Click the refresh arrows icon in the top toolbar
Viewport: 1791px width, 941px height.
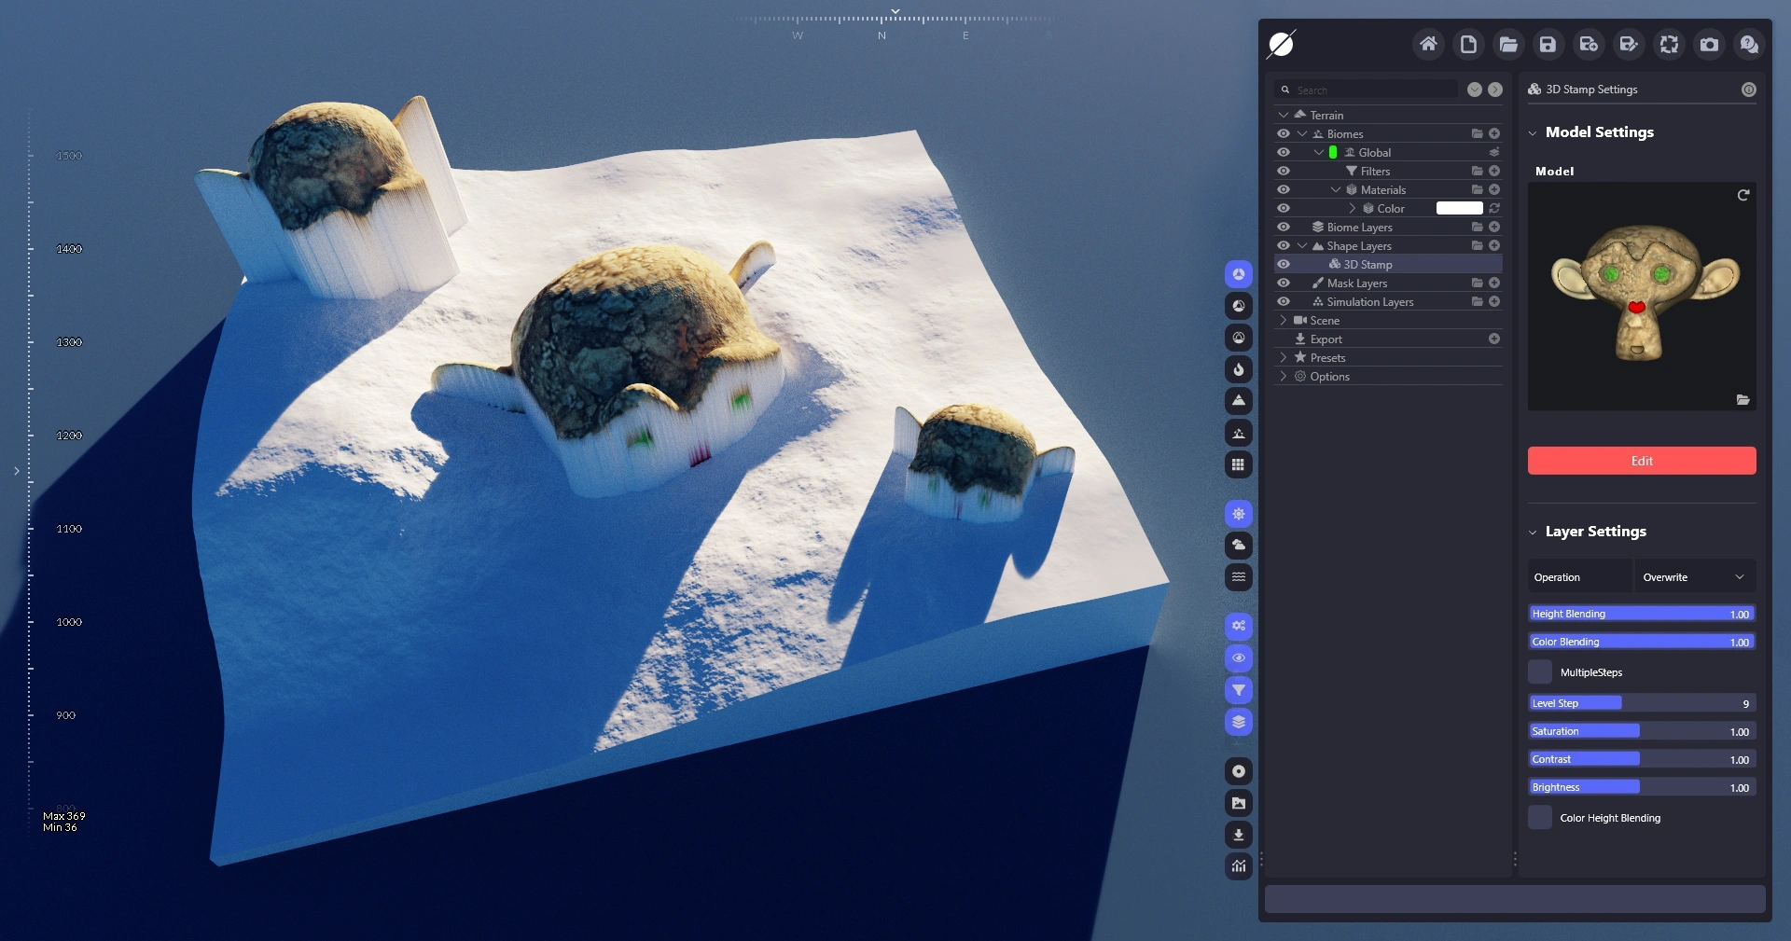tap(1669, 44)
